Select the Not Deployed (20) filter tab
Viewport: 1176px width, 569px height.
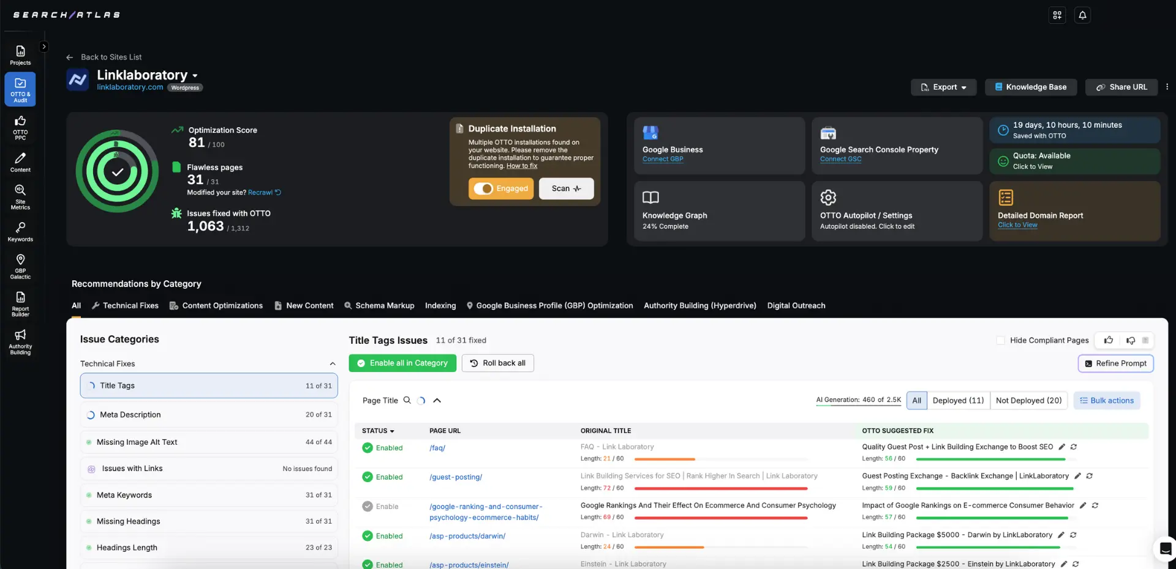1028,400
